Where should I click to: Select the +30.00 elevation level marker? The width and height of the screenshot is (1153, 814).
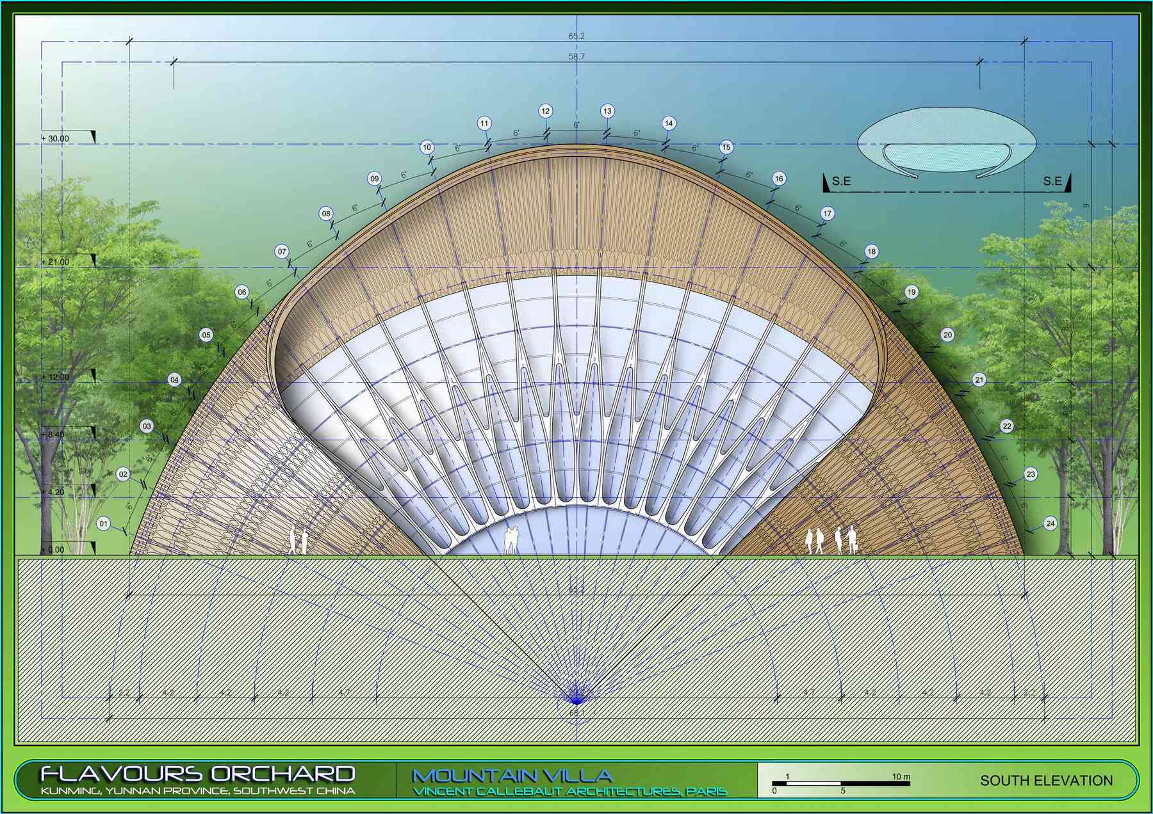[56, 138]
